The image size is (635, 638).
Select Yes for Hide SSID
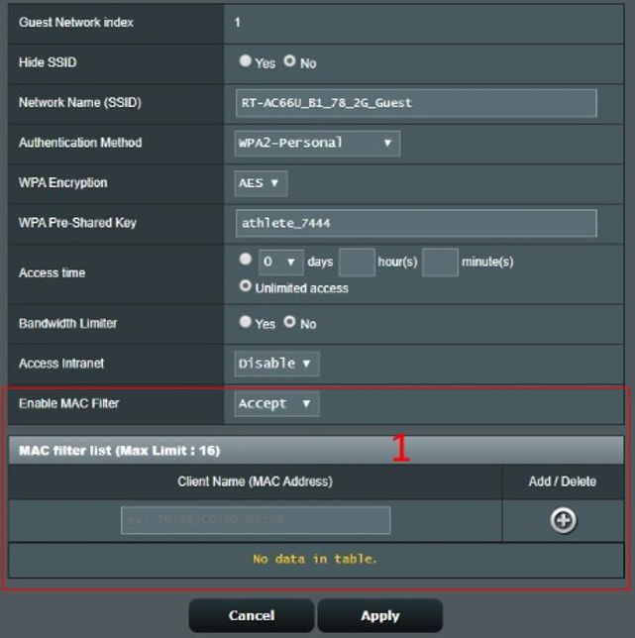(246, 61)
